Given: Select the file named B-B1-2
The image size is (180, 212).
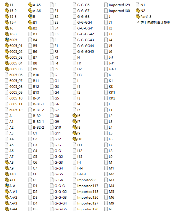Looking at the screenshot, I should click(x=38, y=110).
